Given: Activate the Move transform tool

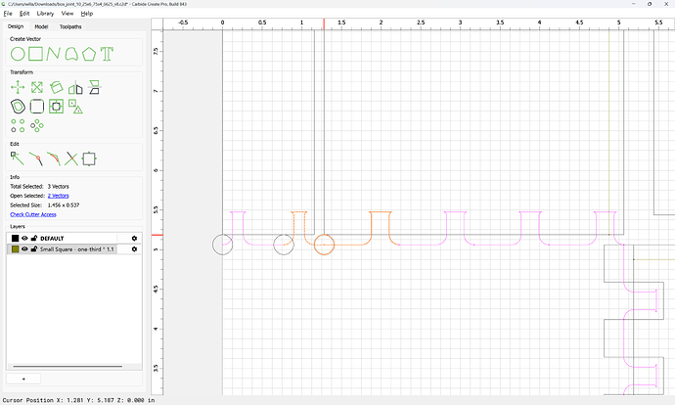Looking at the screenshot, I should 18,87.
